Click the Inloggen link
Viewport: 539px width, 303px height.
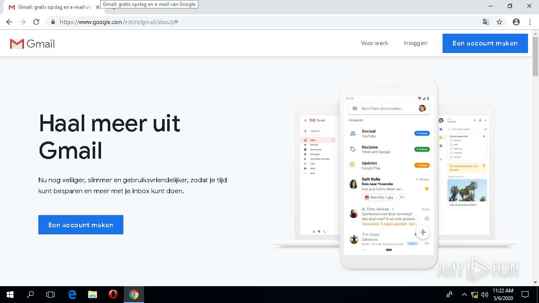tap(416, 43)
